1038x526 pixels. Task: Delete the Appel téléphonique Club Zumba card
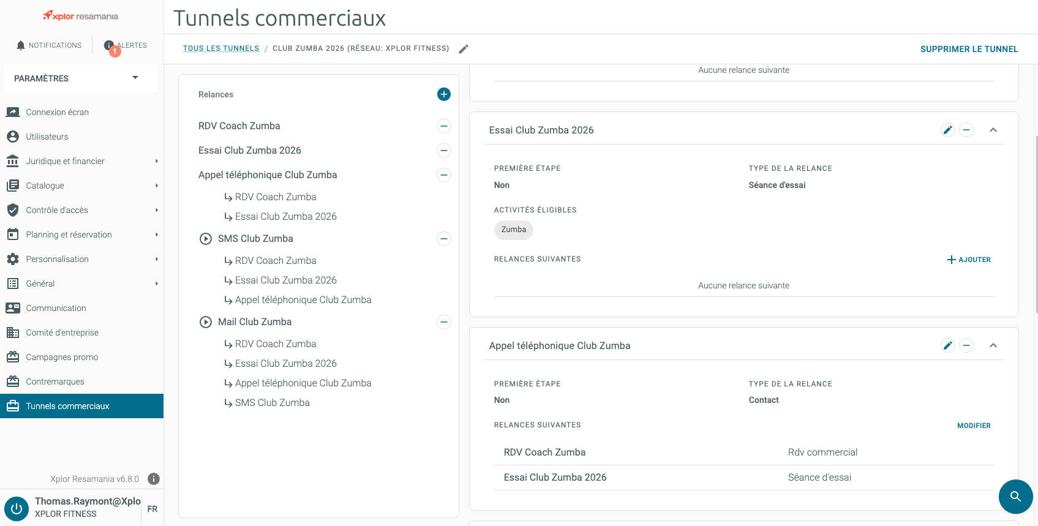[x=966, y=345]
